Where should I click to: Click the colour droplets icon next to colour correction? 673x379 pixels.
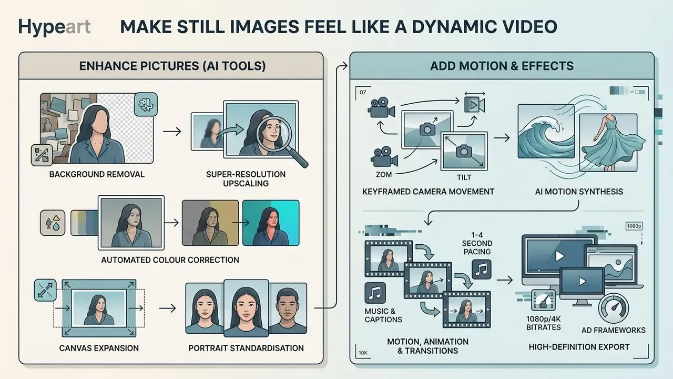pos(52,222)
